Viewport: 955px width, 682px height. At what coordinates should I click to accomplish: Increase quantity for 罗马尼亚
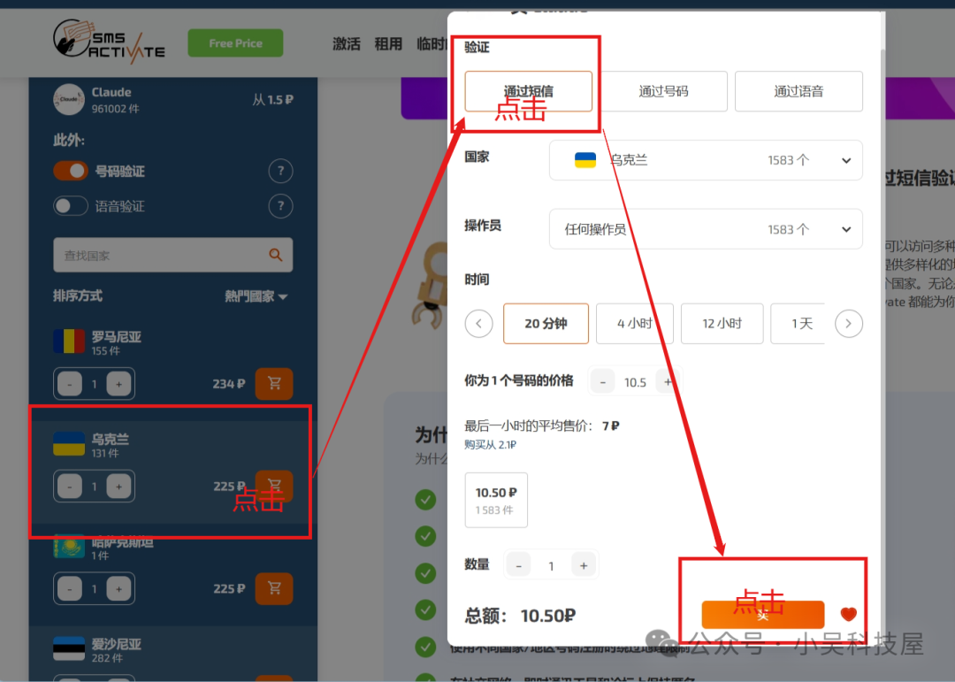point(118,384)
